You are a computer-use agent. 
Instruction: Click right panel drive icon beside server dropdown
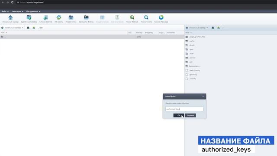213,28
